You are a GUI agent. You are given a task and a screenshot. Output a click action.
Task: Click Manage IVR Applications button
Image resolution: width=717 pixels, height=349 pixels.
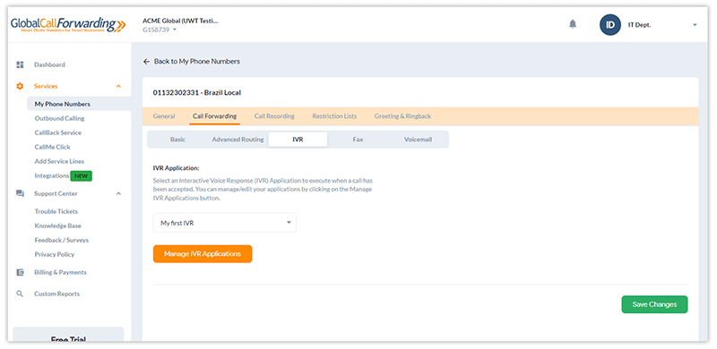203,254
